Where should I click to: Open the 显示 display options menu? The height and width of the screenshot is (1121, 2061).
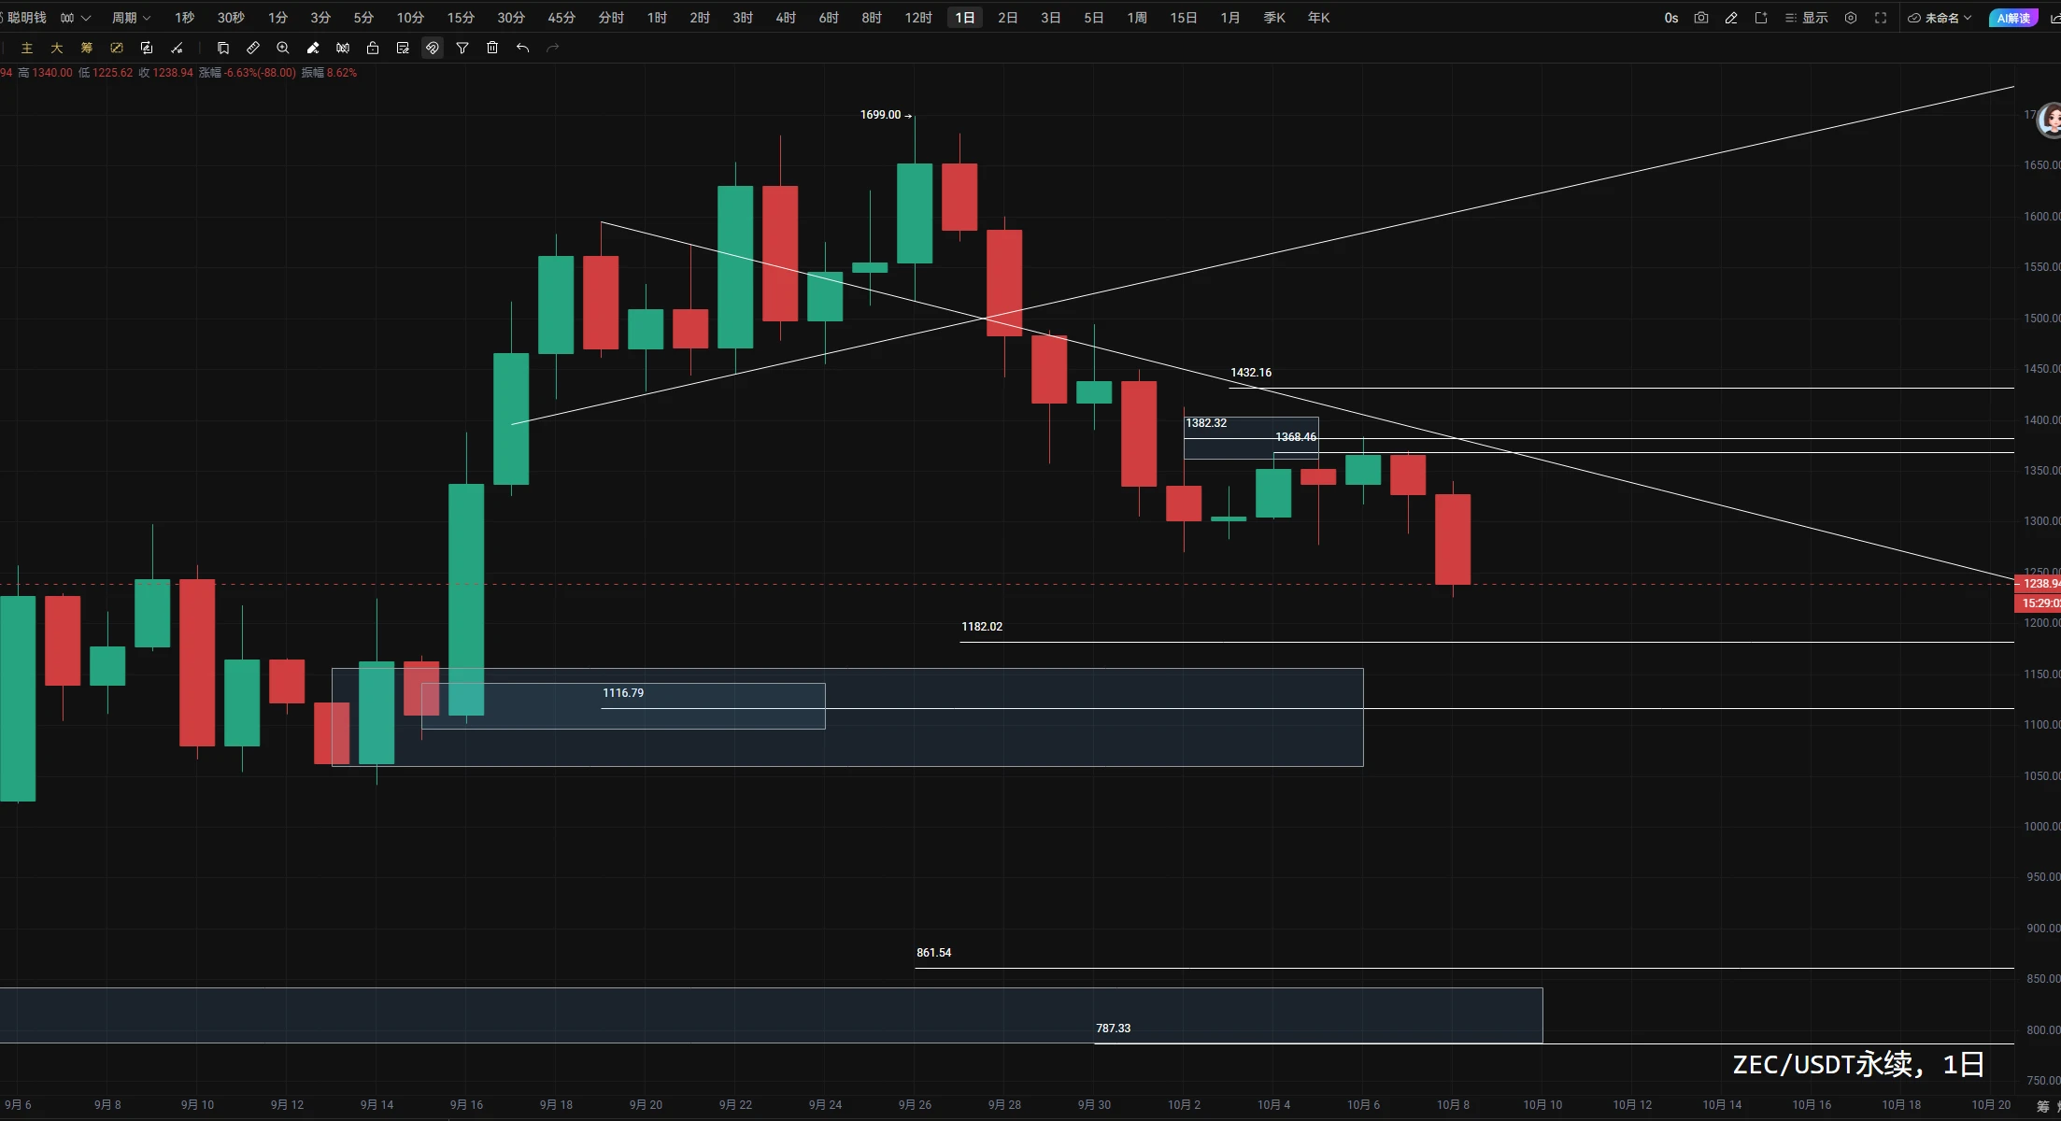pyautogui.click(x=1807, y=18)
